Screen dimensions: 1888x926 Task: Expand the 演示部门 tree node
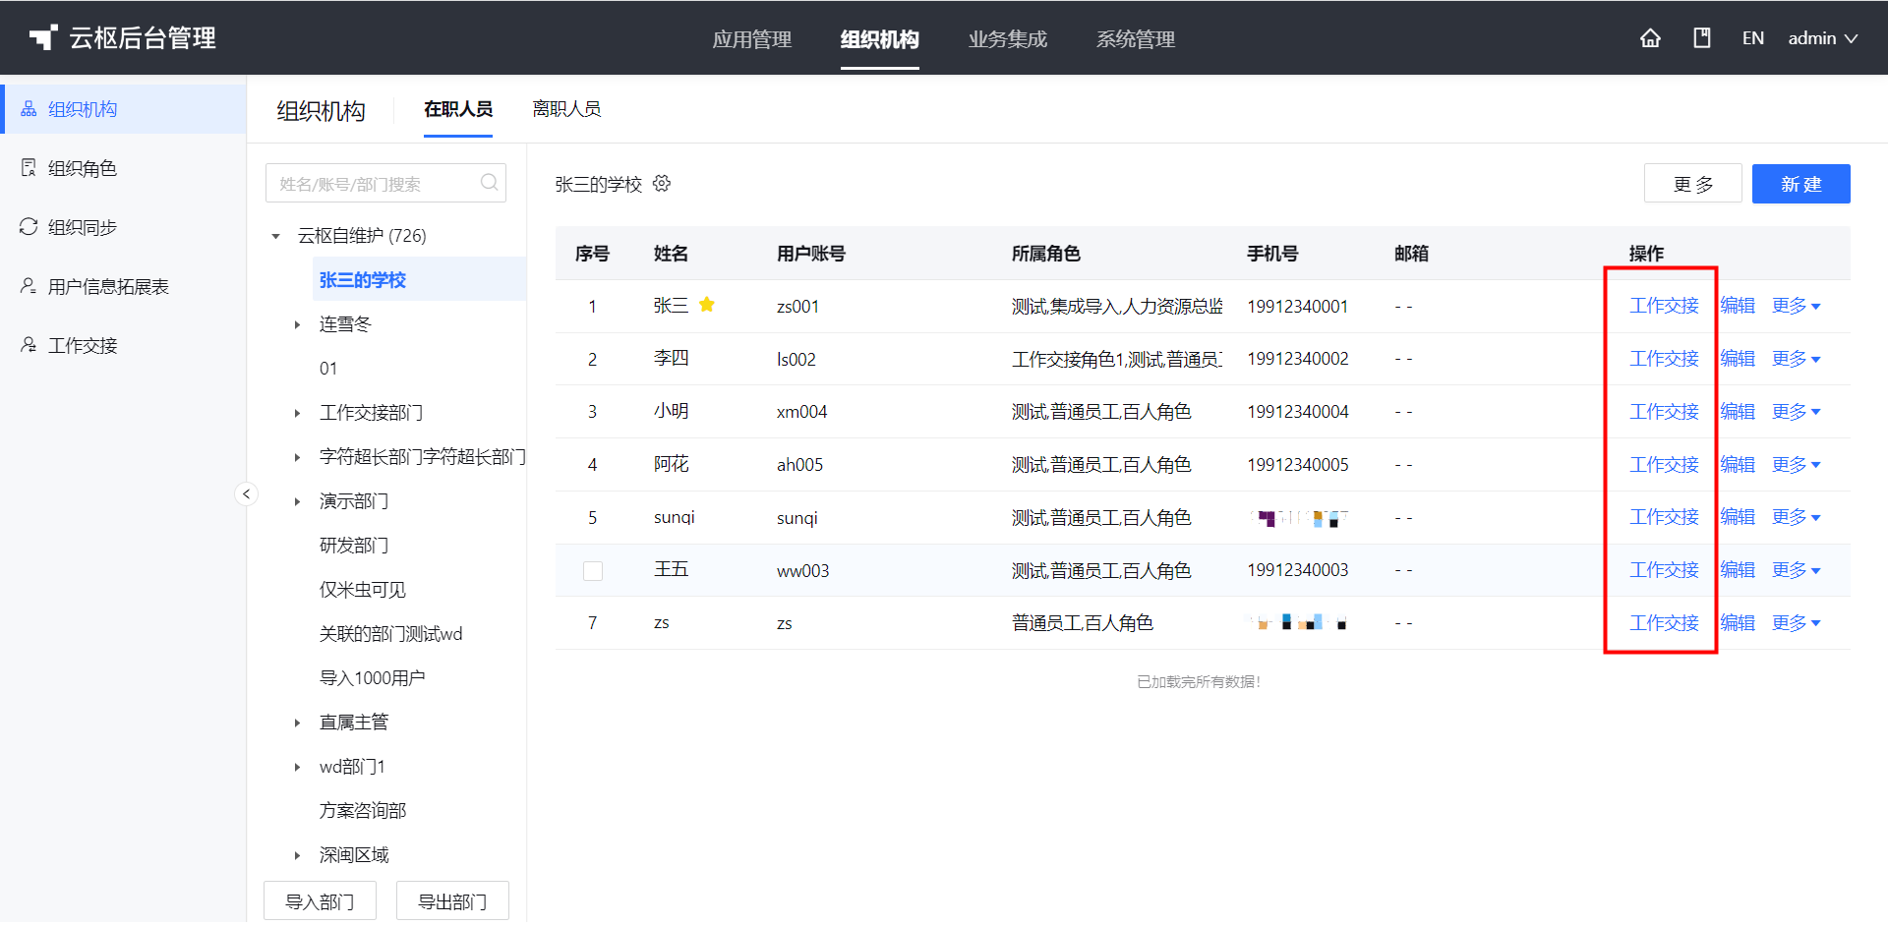coord(297,501)
